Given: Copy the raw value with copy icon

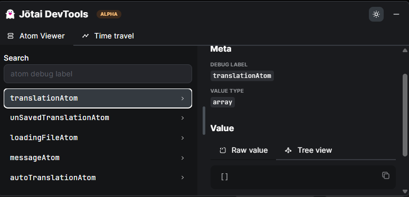Looking at the screenshot, I should pyautogui.click(x=386, y=175).
